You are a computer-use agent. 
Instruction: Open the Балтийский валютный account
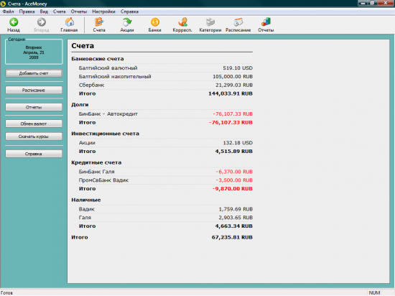tap(108, 68)
